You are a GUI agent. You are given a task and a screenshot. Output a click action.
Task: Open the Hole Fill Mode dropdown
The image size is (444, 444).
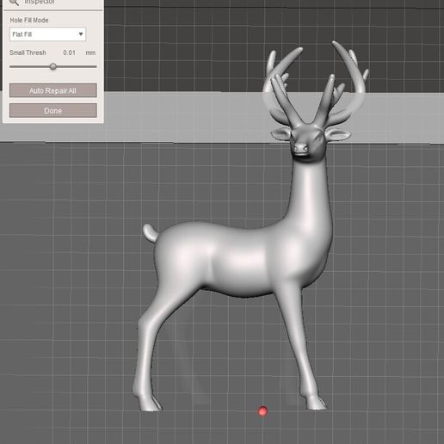point(47,34)
